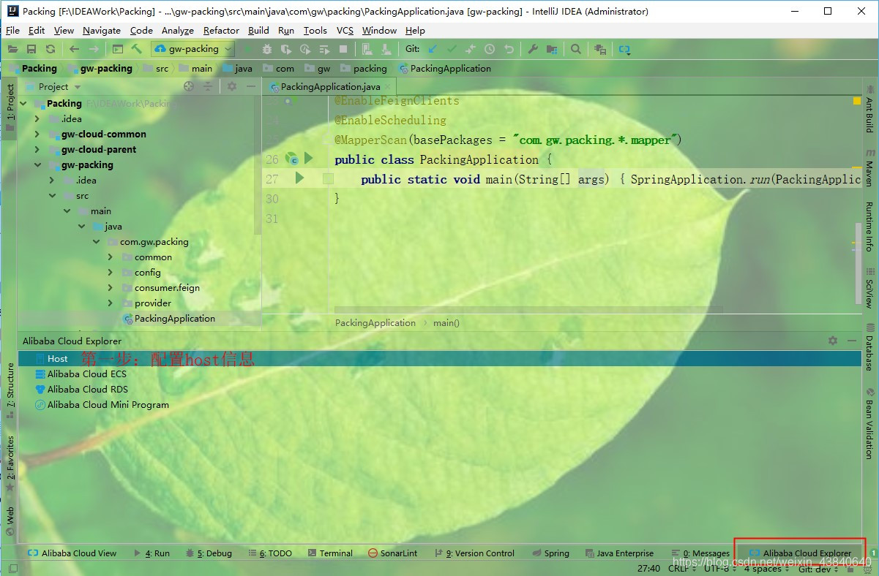Open Settings wrench icon
The height and width of the screenshot is (576, 879).
point(533,49)
